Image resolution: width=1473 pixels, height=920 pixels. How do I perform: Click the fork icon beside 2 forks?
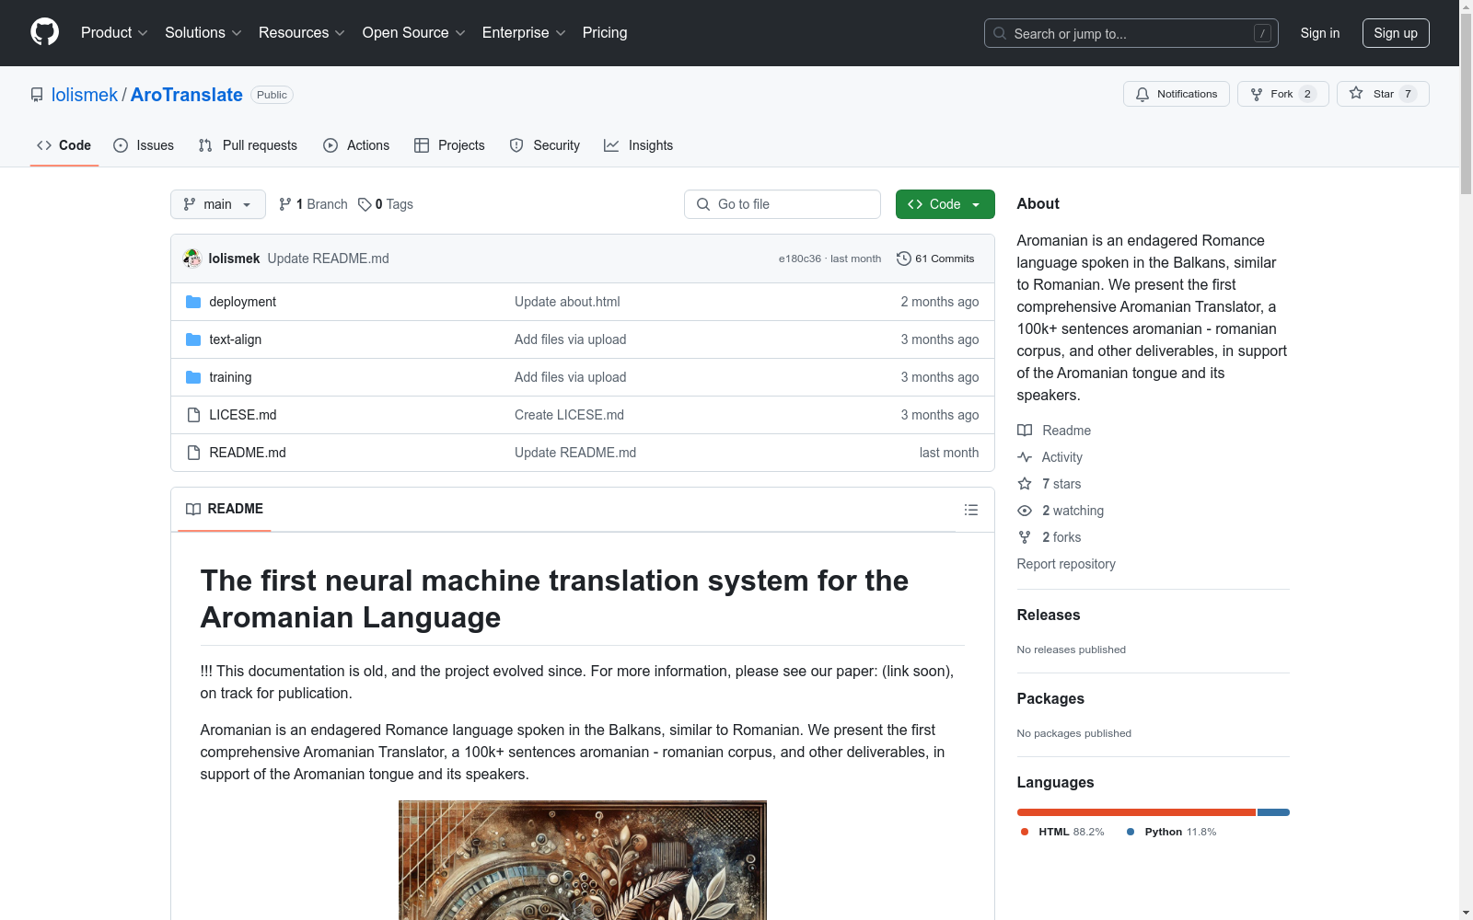click(x=1025, y=537)
